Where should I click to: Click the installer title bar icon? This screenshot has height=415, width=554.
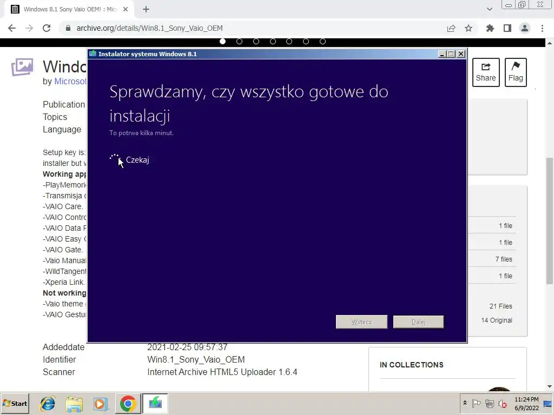click(93, 53)
